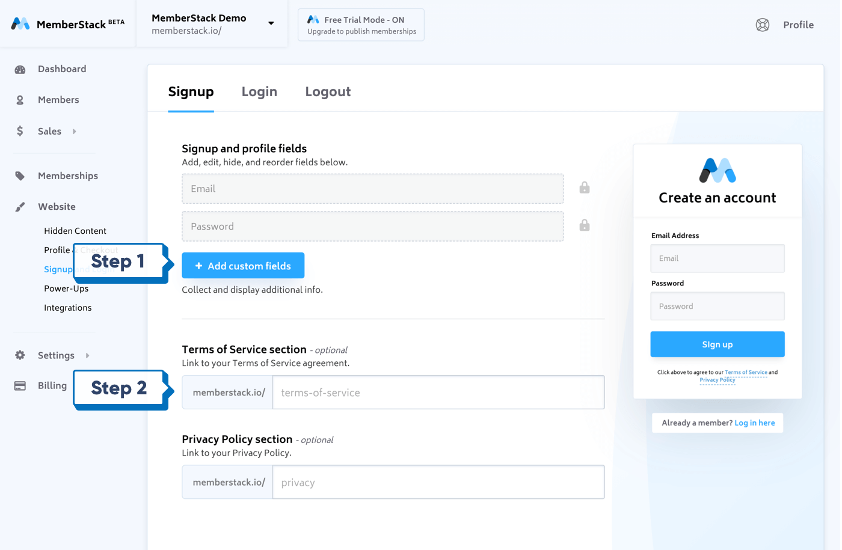
Task: Expand the Settings submenu arrow
Action: click(x=88, y=355)
